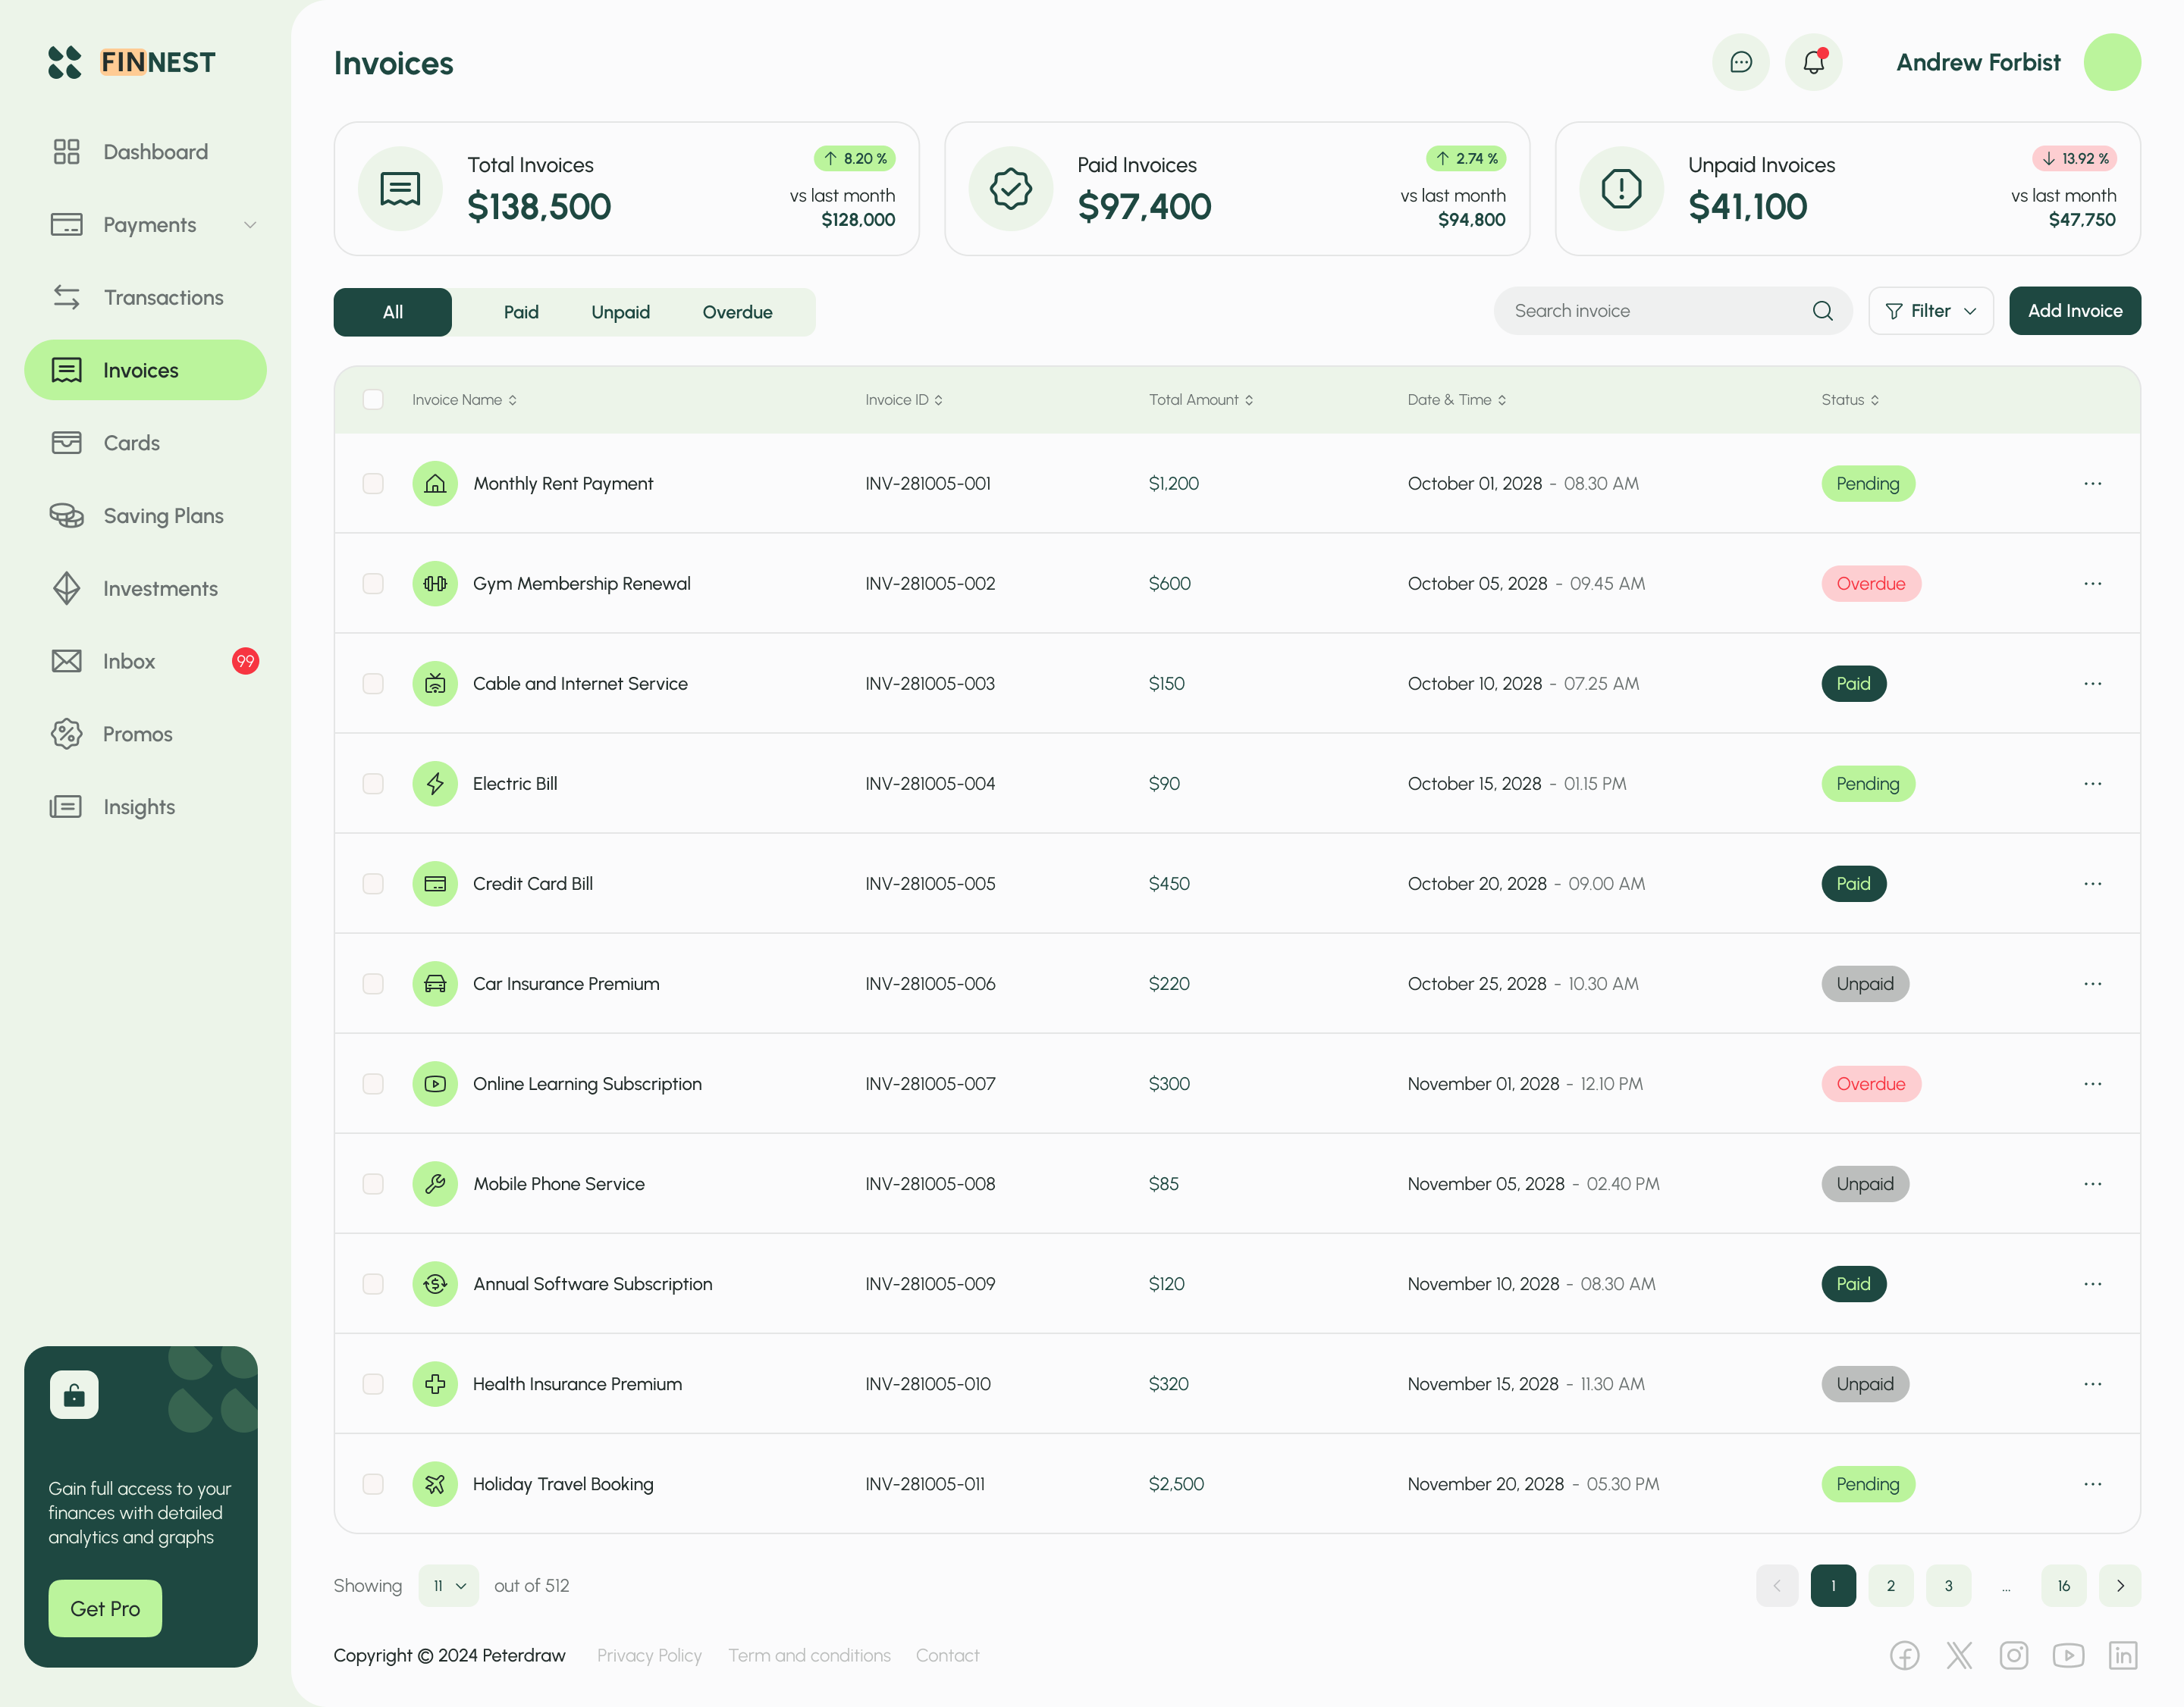
Task: Click the Facebook icon in footer
Action: tap(1904, 1655)
